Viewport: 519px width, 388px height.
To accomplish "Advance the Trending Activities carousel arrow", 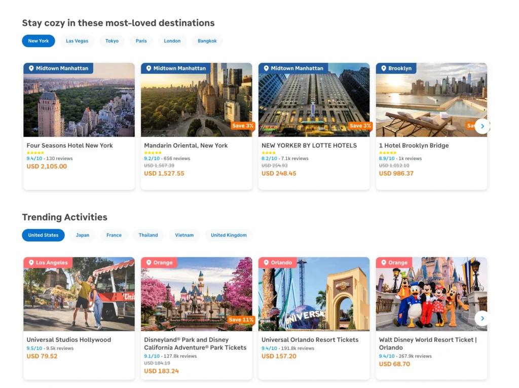I will click(483, 318).
